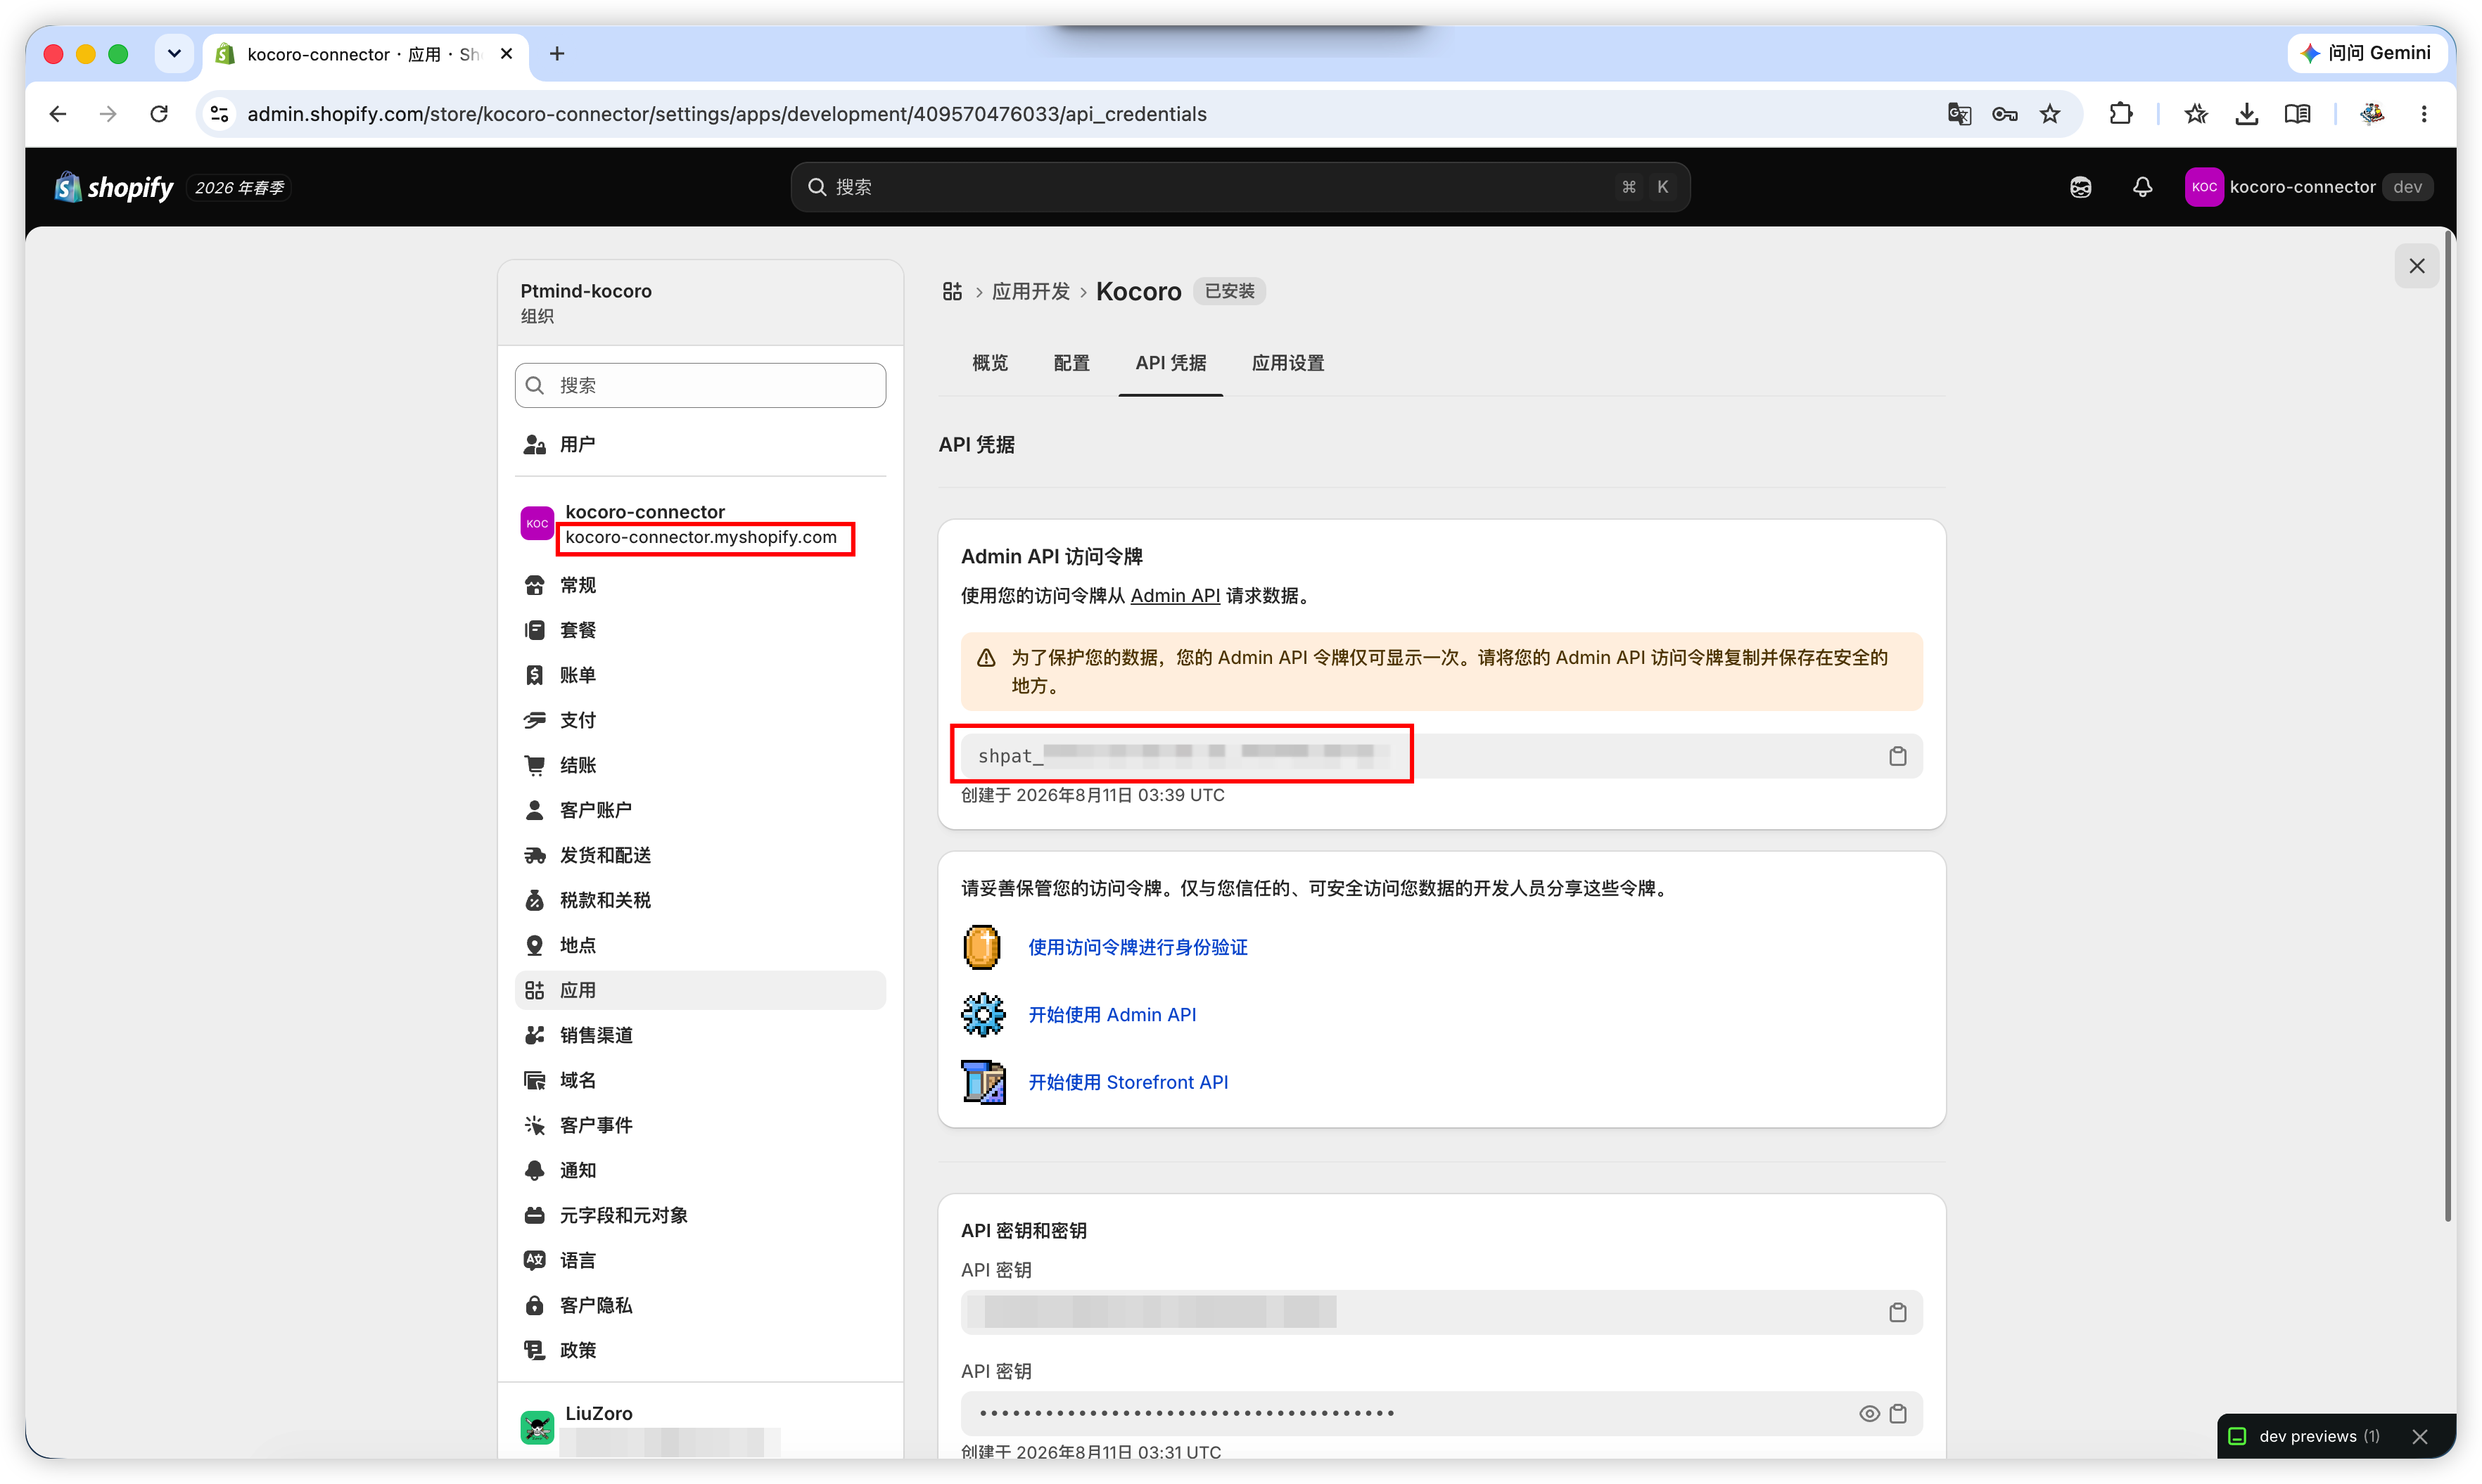Screen dimensions: 2482x1484
Task: Open 客户事件 settings
Action: [x=700, y=1125]
